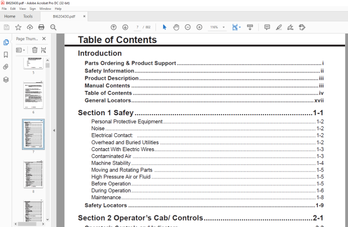Click thumbnail horizontal scroll right arrow
Viewport: 348px width, 227px height.
[43, 224]
